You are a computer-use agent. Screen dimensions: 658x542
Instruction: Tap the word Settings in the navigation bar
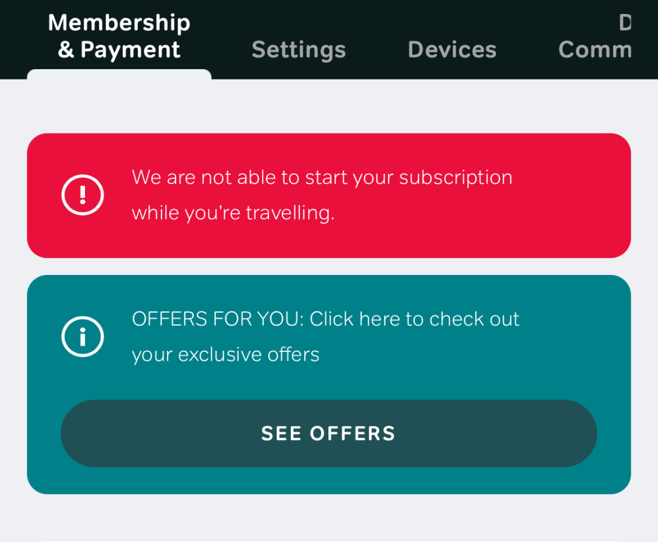(299, 50)
